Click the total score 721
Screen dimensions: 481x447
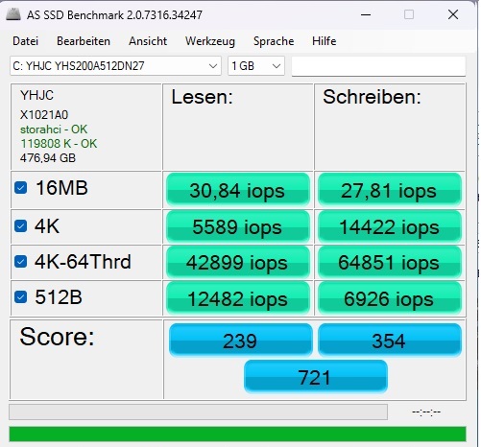[x=316, y=377]
